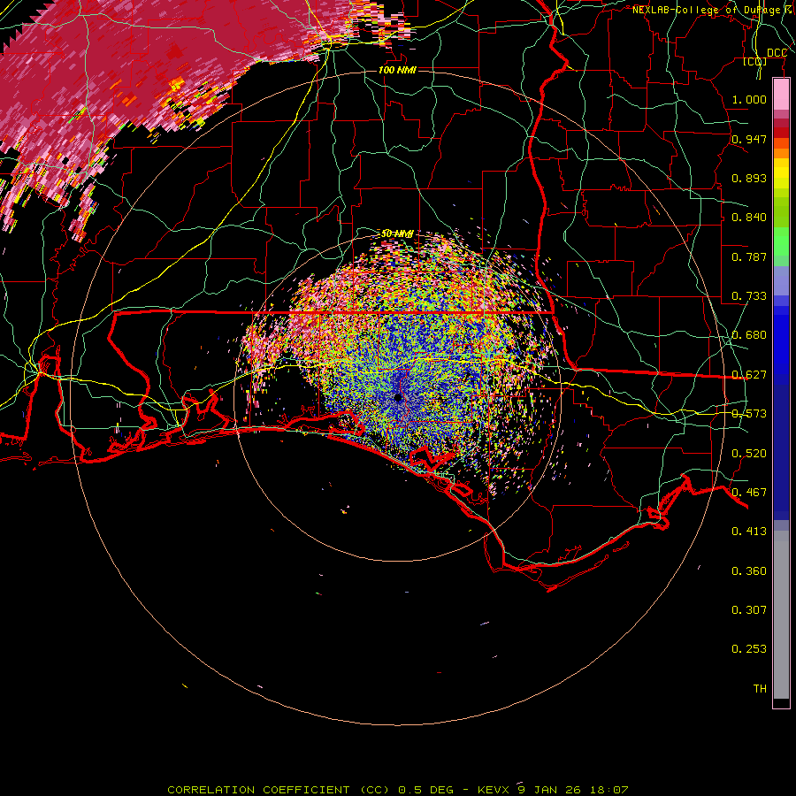Click the KEVX station ID in caption

pos(495,790)
